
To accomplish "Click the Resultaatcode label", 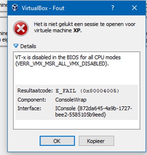I will click(35, 91).
